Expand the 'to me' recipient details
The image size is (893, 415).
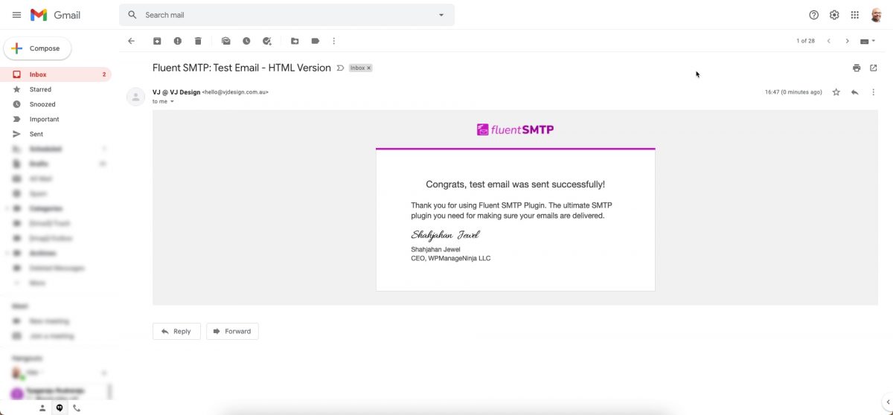click(x=172, y=102)
